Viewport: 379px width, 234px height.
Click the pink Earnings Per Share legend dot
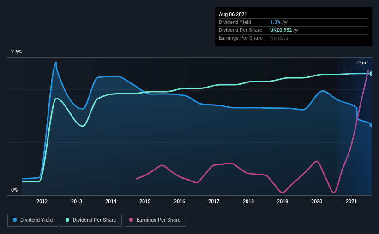pyautogui.click(x=131, y=220)
